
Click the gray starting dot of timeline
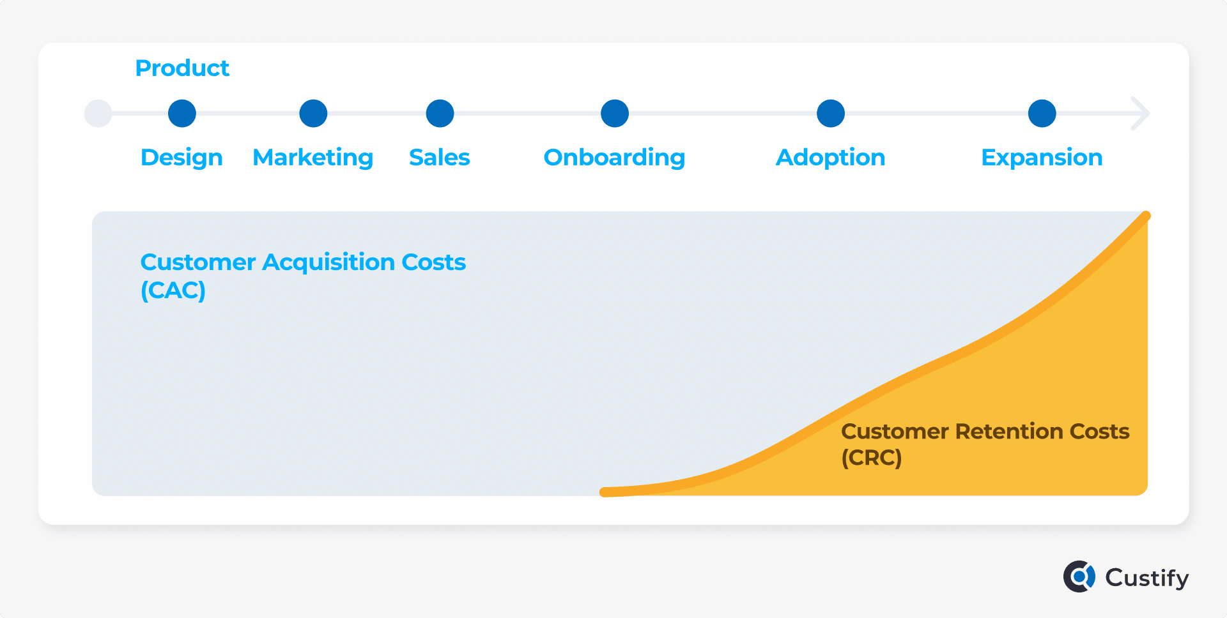98,114
